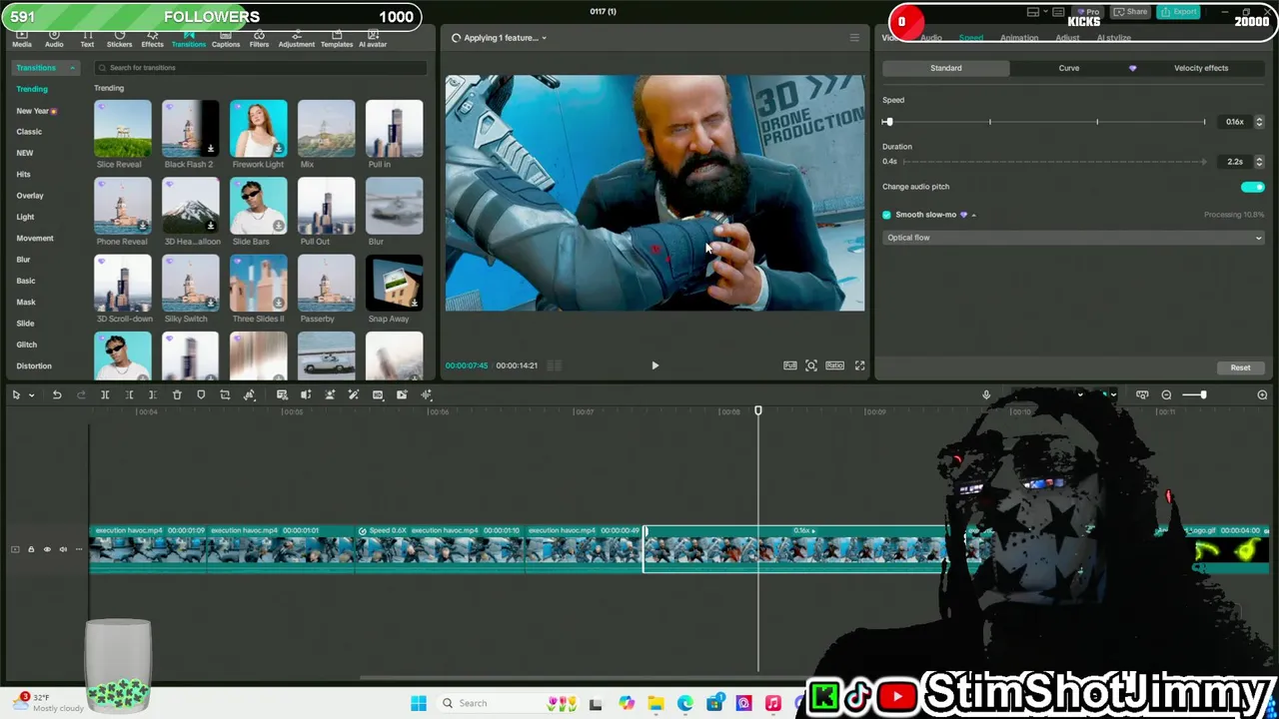Click the trash delete icon
This screenshot has height=719, width=1279.
coord(177,395)
